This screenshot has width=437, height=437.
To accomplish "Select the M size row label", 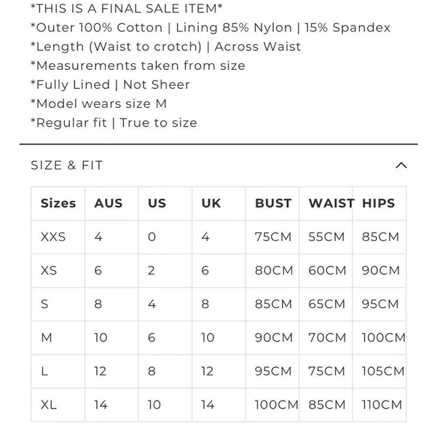I will tap(47, 337).
